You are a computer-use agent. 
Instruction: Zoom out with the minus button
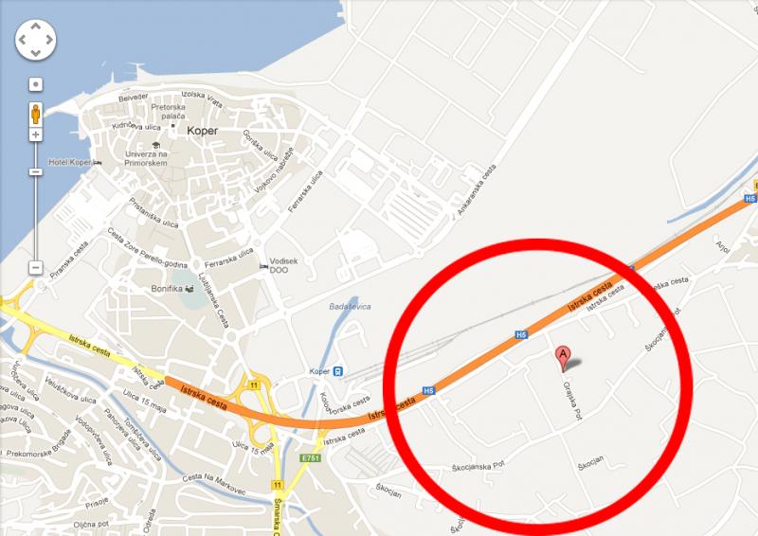pos(36,267)
